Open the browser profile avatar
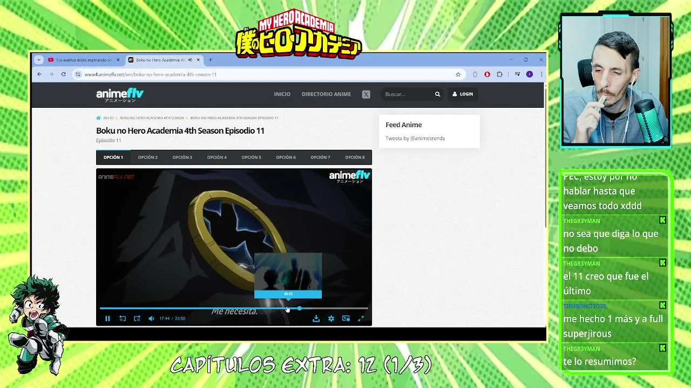This screenshot has width=691, height=388. pos(530,74)
